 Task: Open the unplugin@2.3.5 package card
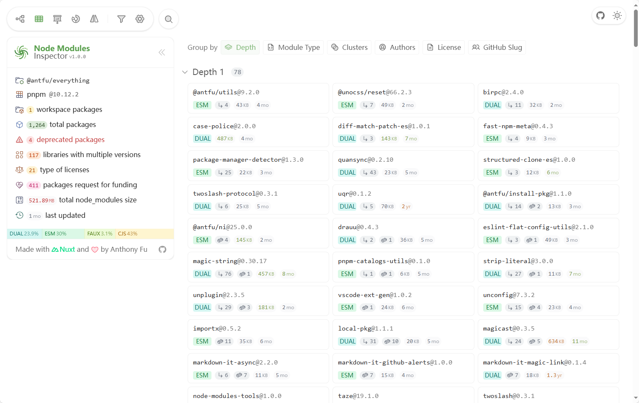[x=258, y=301]
